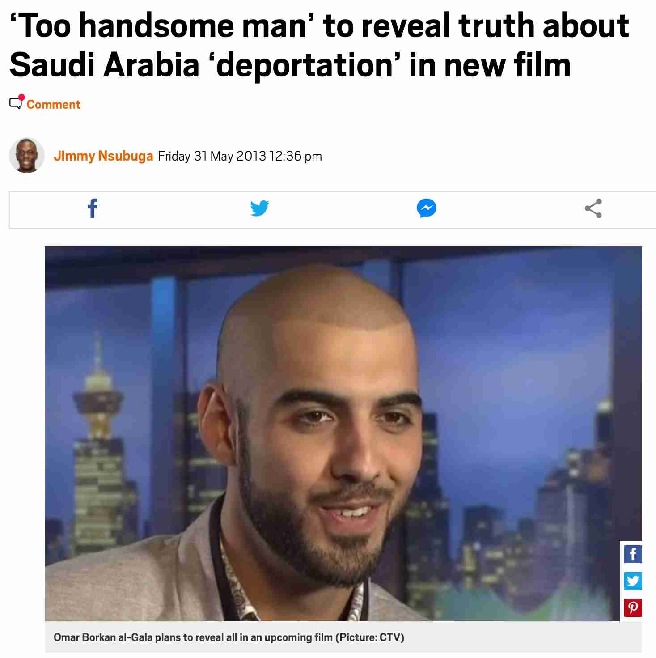Viewport: 656px width, 658px height.
Task: Click the photo caption crediting CTV
Action: point(229,637)
